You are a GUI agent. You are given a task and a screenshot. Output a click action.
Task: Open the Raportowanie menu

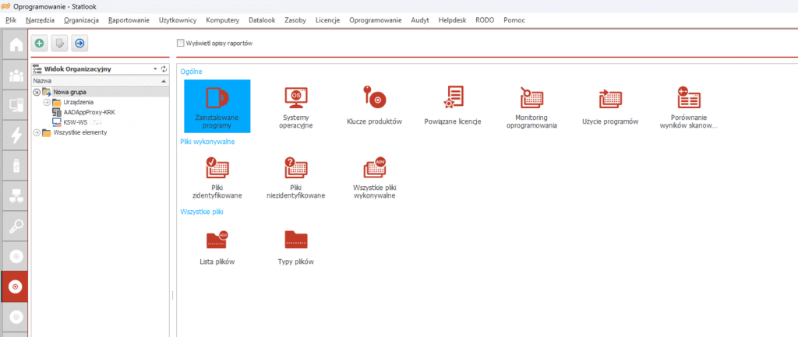129,19
